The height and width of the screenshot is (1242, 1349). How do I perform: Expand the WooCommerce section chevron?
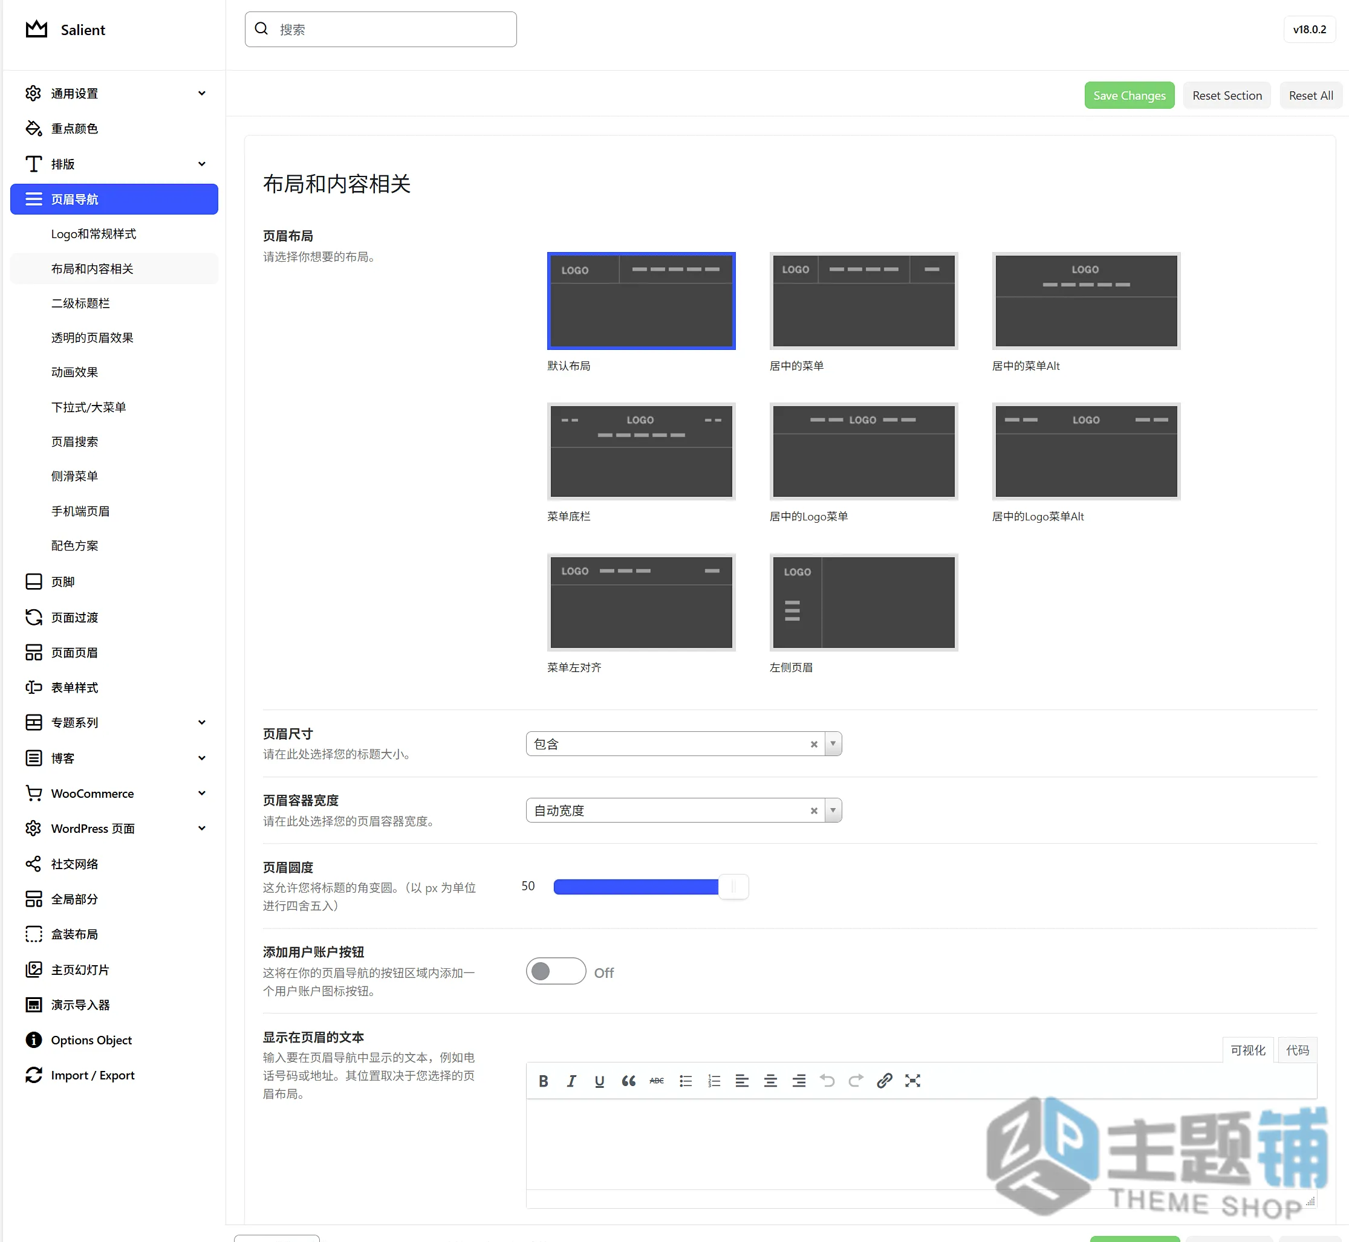202,793
